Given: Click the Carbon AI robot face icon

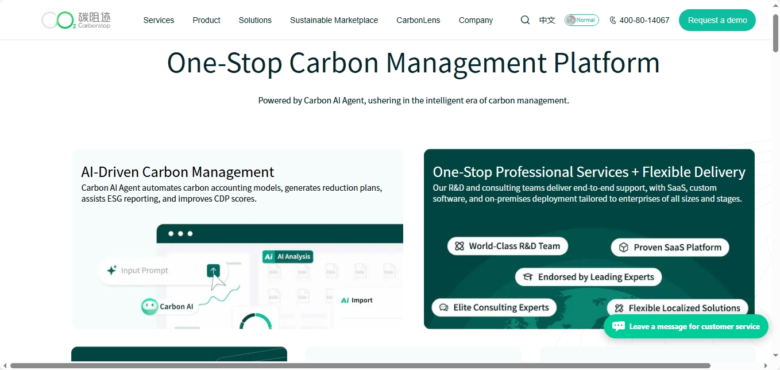Looking at the screenshot, I should 149,306.
